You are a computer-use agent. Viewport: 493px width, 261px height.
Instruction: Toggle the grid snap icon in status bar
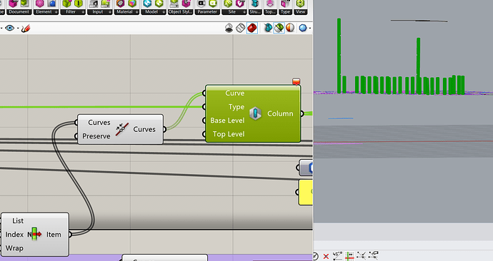(349, 256)
